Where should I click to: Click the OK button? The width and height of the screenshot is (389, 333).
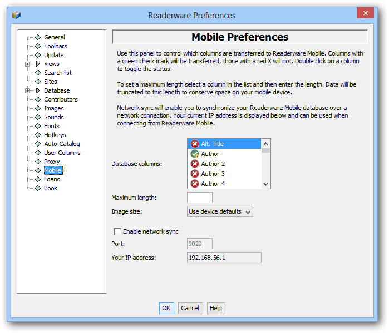[166, 308]
